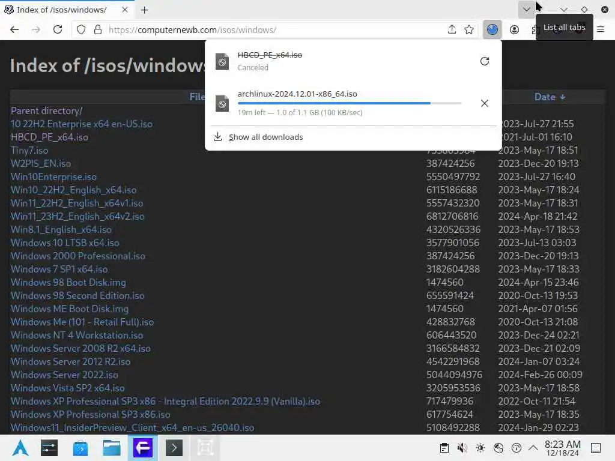Open the account profile icon
Image resolution: width=615 pixels, height=461 pixels.
pos(514,30)
